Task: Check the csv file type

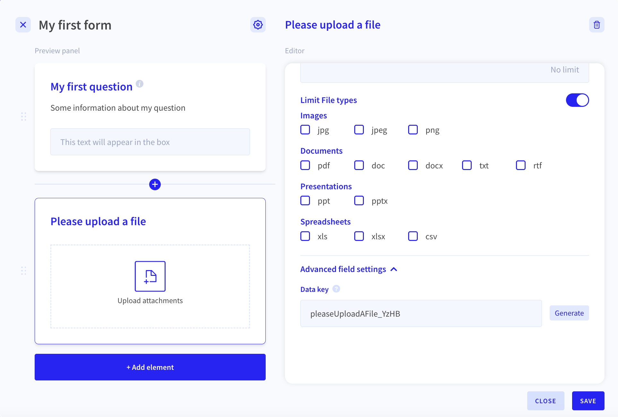Action: coord(413,236)
